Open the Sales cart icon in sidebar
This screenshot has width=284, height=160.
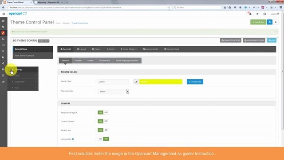pos(3,52)
